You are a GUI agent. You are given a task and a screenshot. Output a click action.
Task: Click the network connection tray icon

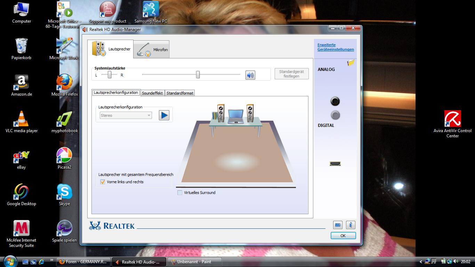pos(449,261)
